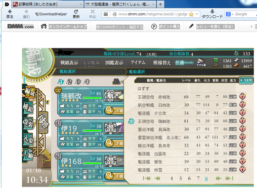Open the 補給 supply sidebar icon

(28, 108)
